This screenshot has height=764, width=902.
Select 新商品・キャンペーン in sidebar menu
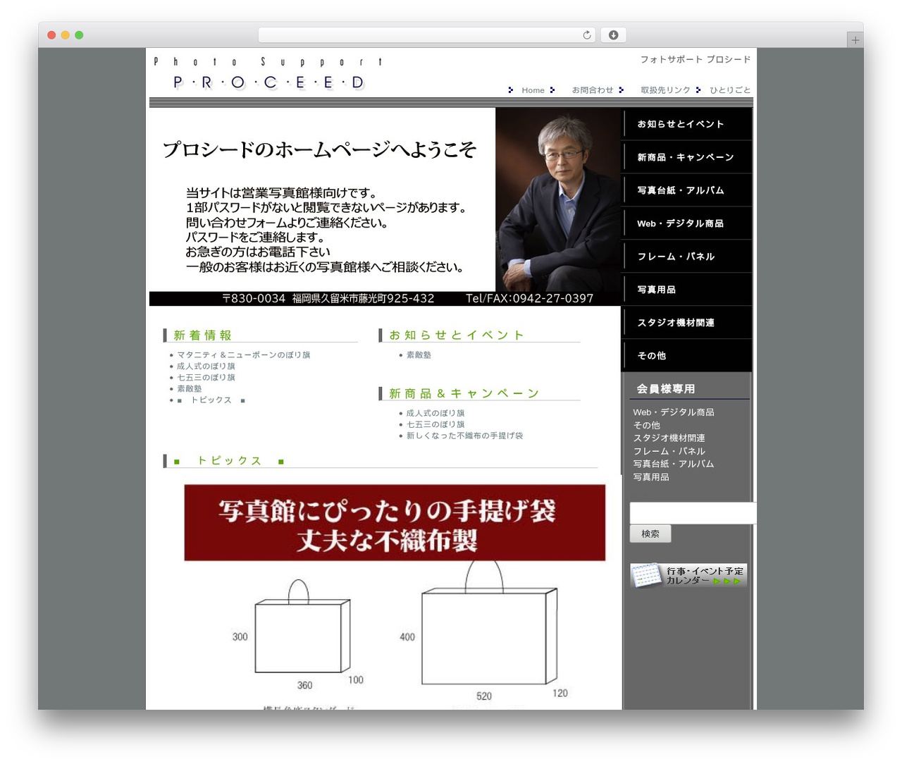pos(686,157)
